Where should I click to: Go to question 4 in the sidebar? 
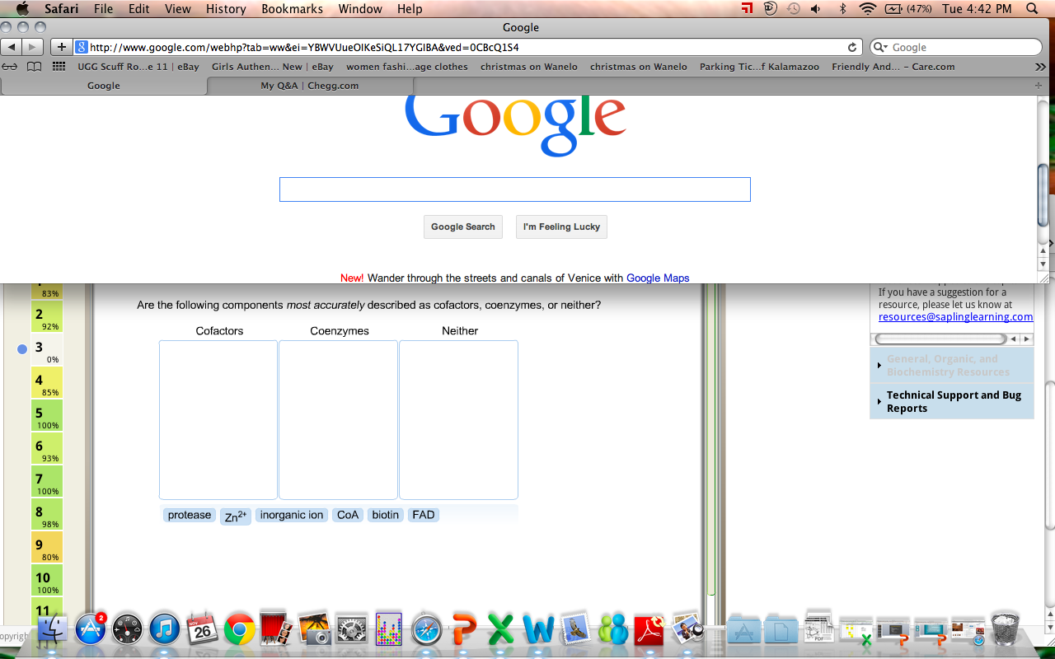(47, 383)
